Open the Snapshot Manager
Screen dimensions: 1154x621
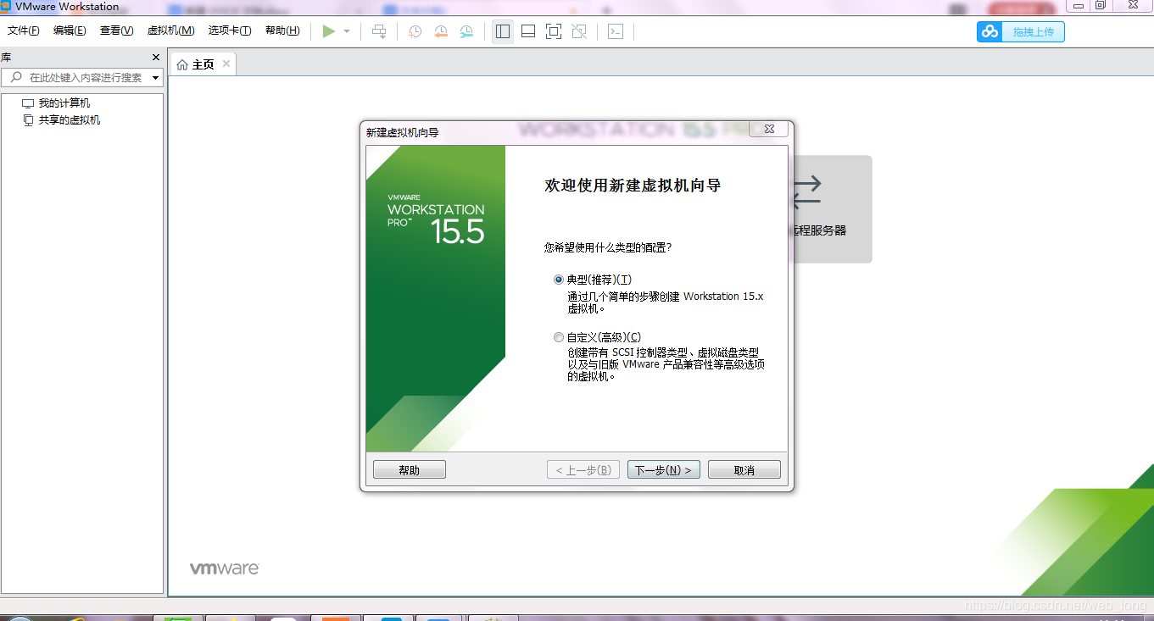[466, 31]
